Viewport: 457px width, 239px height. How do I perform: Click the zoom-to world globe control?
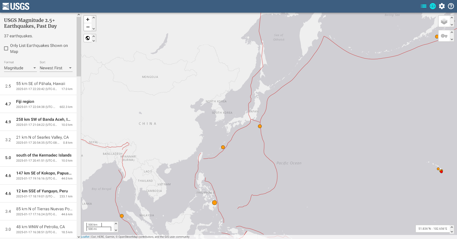pos(88,38)
